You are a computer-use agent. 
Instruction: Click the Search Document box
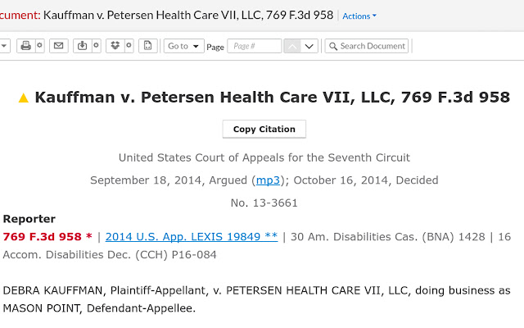tap(367, 46)
